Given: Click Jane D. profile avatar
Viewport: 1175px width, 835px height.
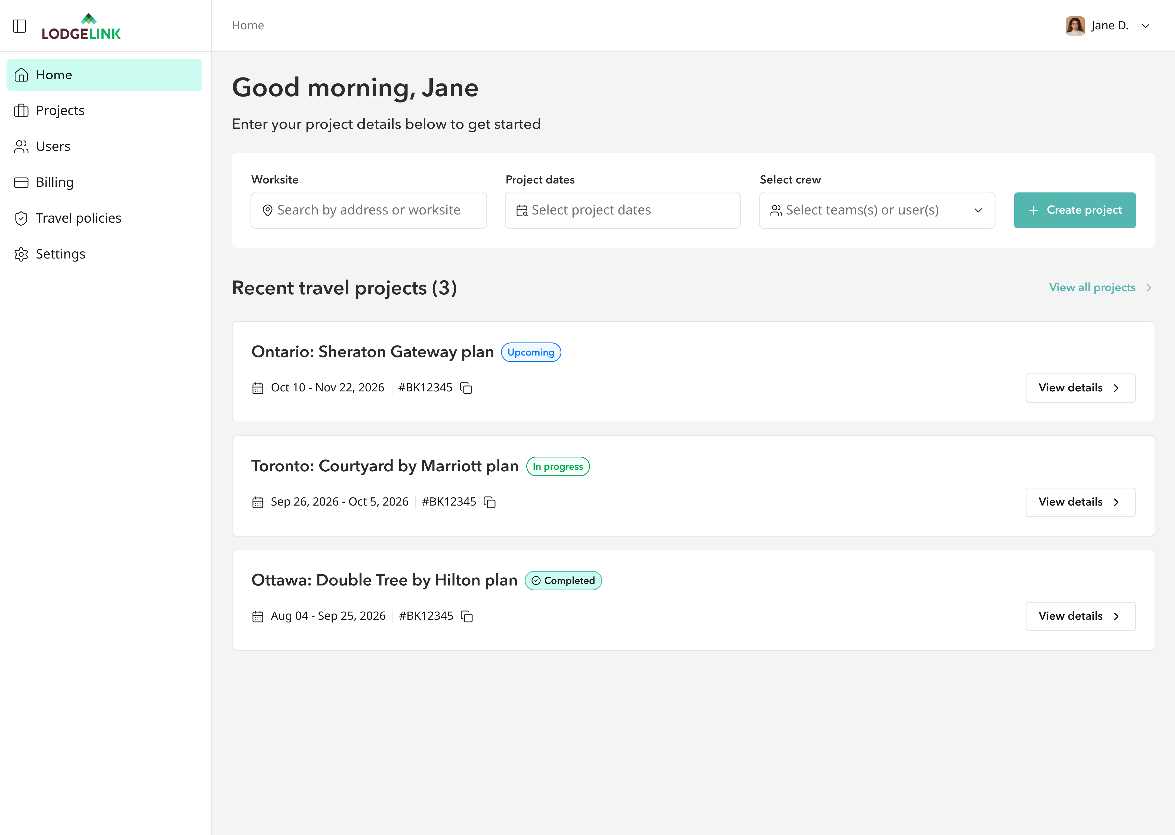Looking at the screenshot, I should point(1075,26).
